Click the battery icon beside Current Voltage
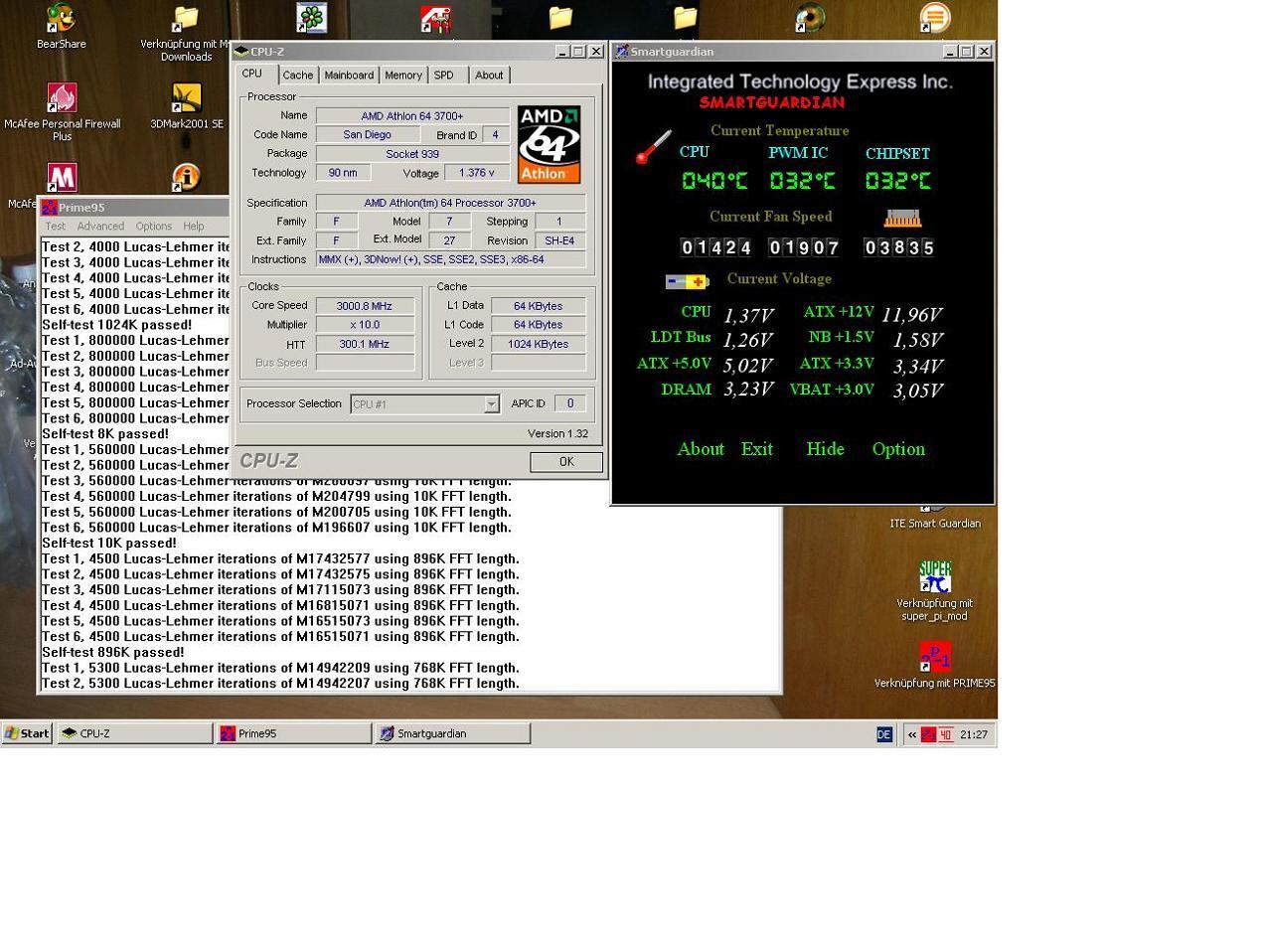Screen dimensions: 1263x947 point(687,282)
